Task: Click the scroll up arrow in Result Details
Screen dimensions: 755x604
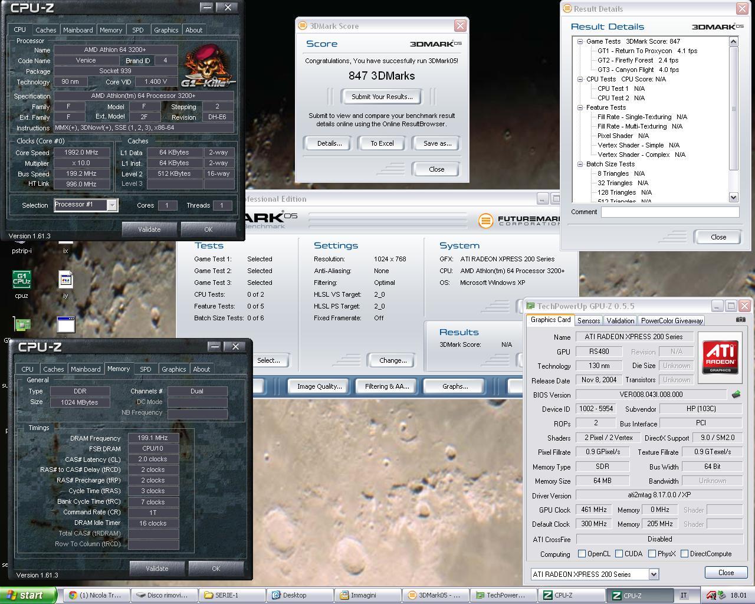Action: [734, 41]
